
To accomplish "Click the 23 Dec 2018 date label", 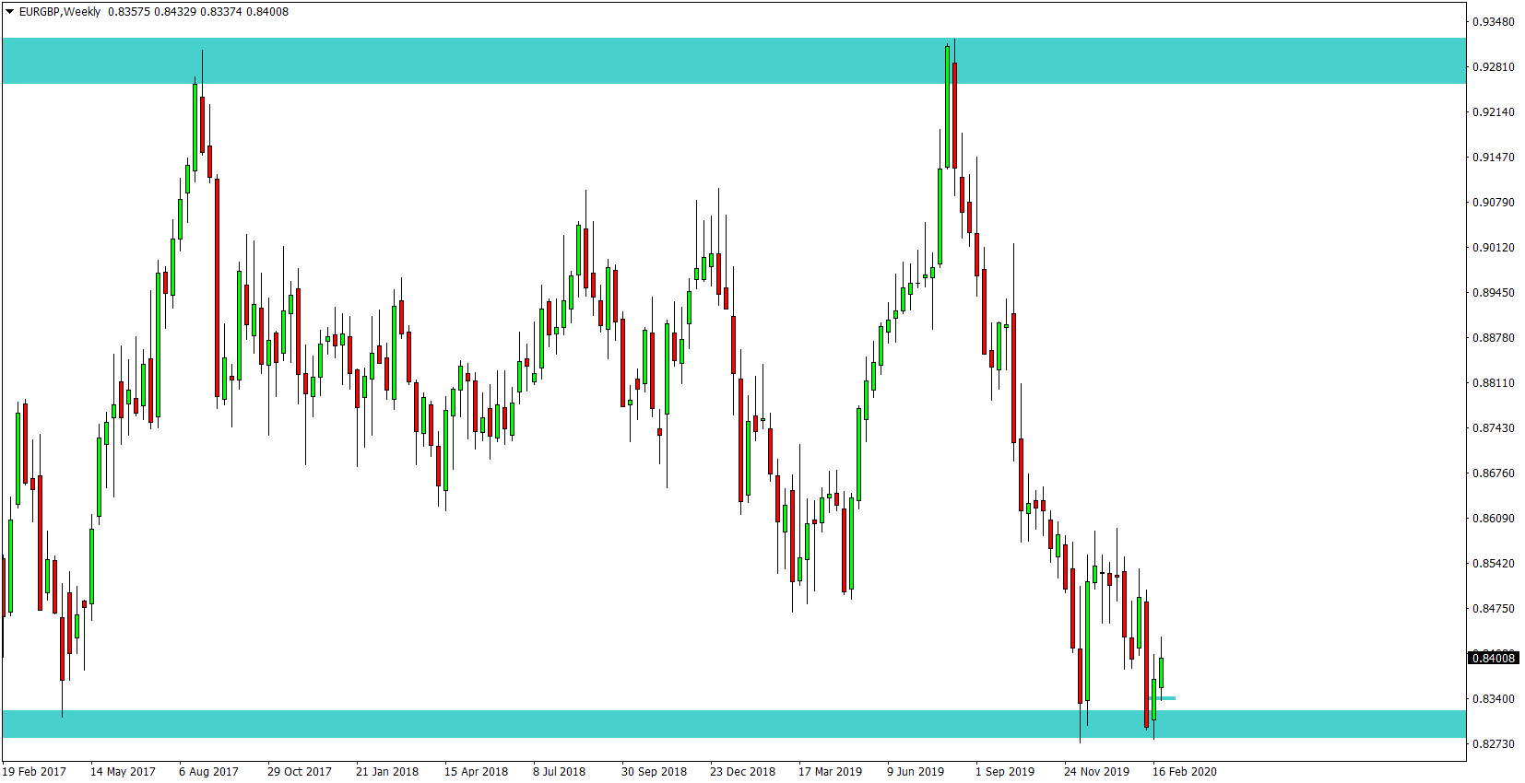I will click(742, 771).
